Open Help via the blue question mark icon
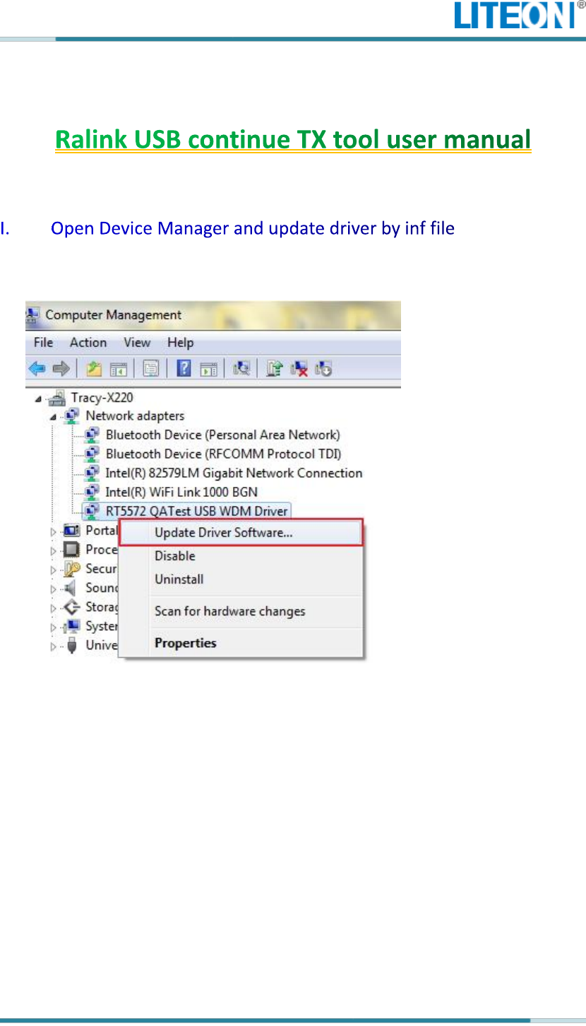The image size is (586, 1026). pyautogui.click(x=184, y=368)
